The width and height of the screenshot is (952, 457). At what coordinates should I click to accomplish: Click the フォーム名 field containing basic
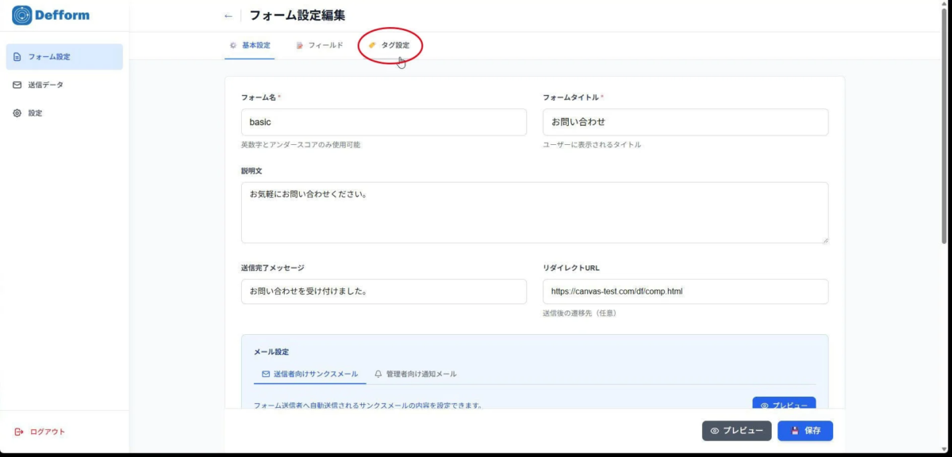click(x=384, y=122)
